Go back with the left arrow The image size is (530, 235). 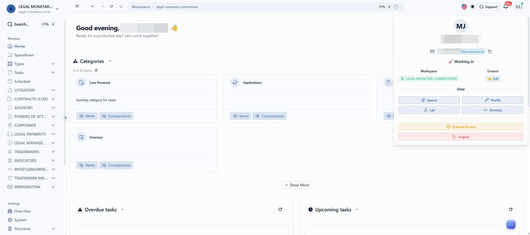[92, 6]
